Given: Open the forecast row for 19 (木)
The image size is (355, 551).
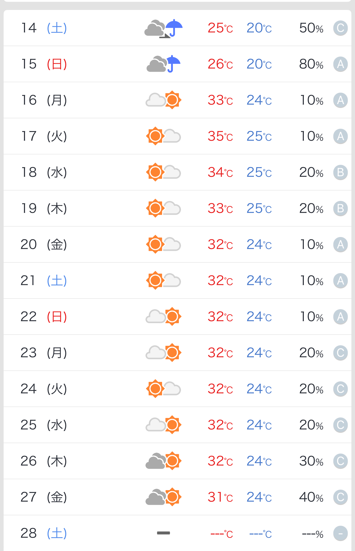Looking at the screenshot, I should (x=177, y=208).
